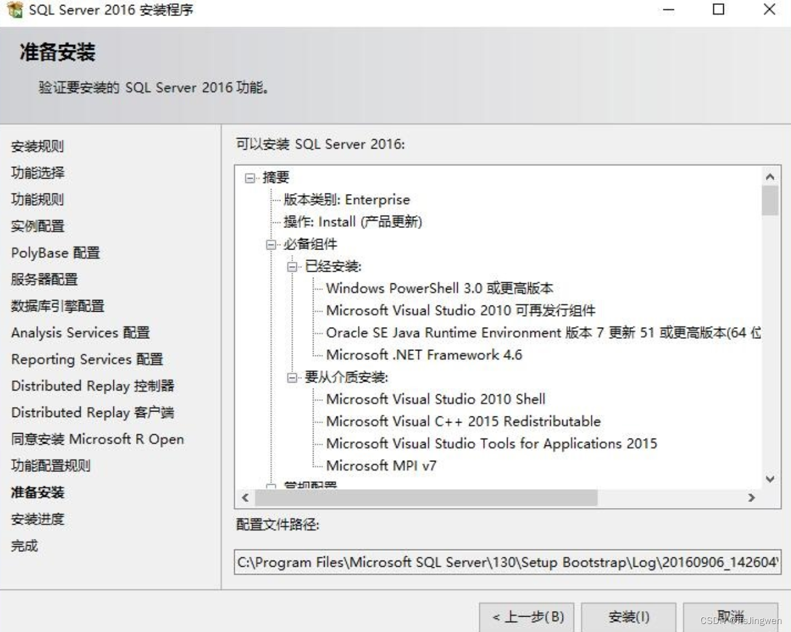Image resolution: width=791 pixels, height=632 pixels.
Task: Select the 要从介质安装: label in tree
Action: click(x=346, y=378)
